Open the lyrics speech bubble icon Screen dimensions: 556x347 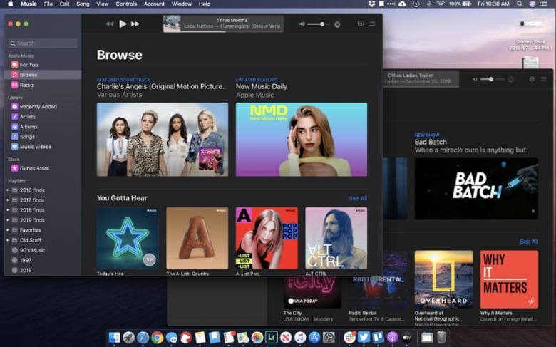(360, 24)
